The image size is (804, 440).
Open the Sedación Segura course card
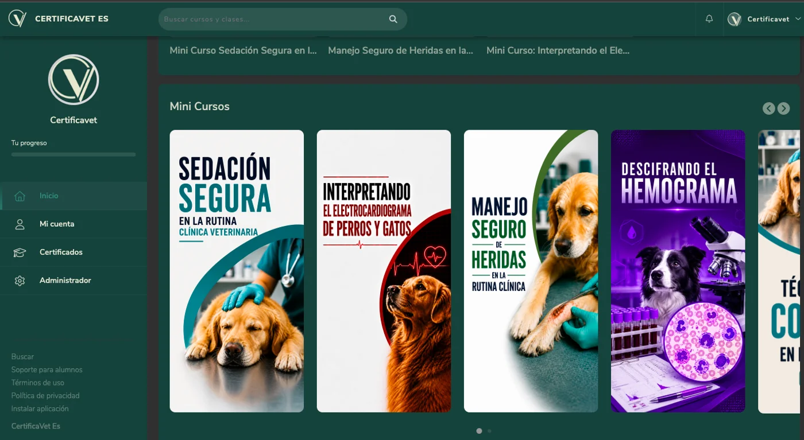(237, 271)
